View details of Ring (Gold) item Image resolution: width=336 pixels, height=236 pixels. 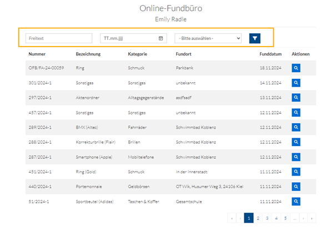296,172
